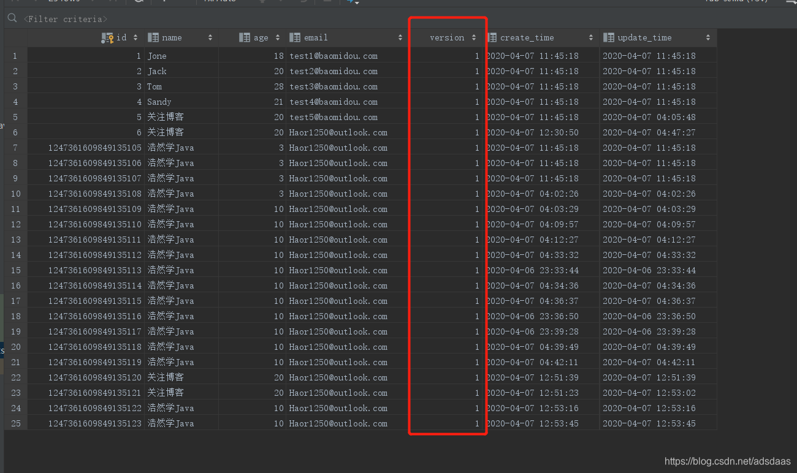
Task: Toggle sort arrows on the version column
Action: 474,38
